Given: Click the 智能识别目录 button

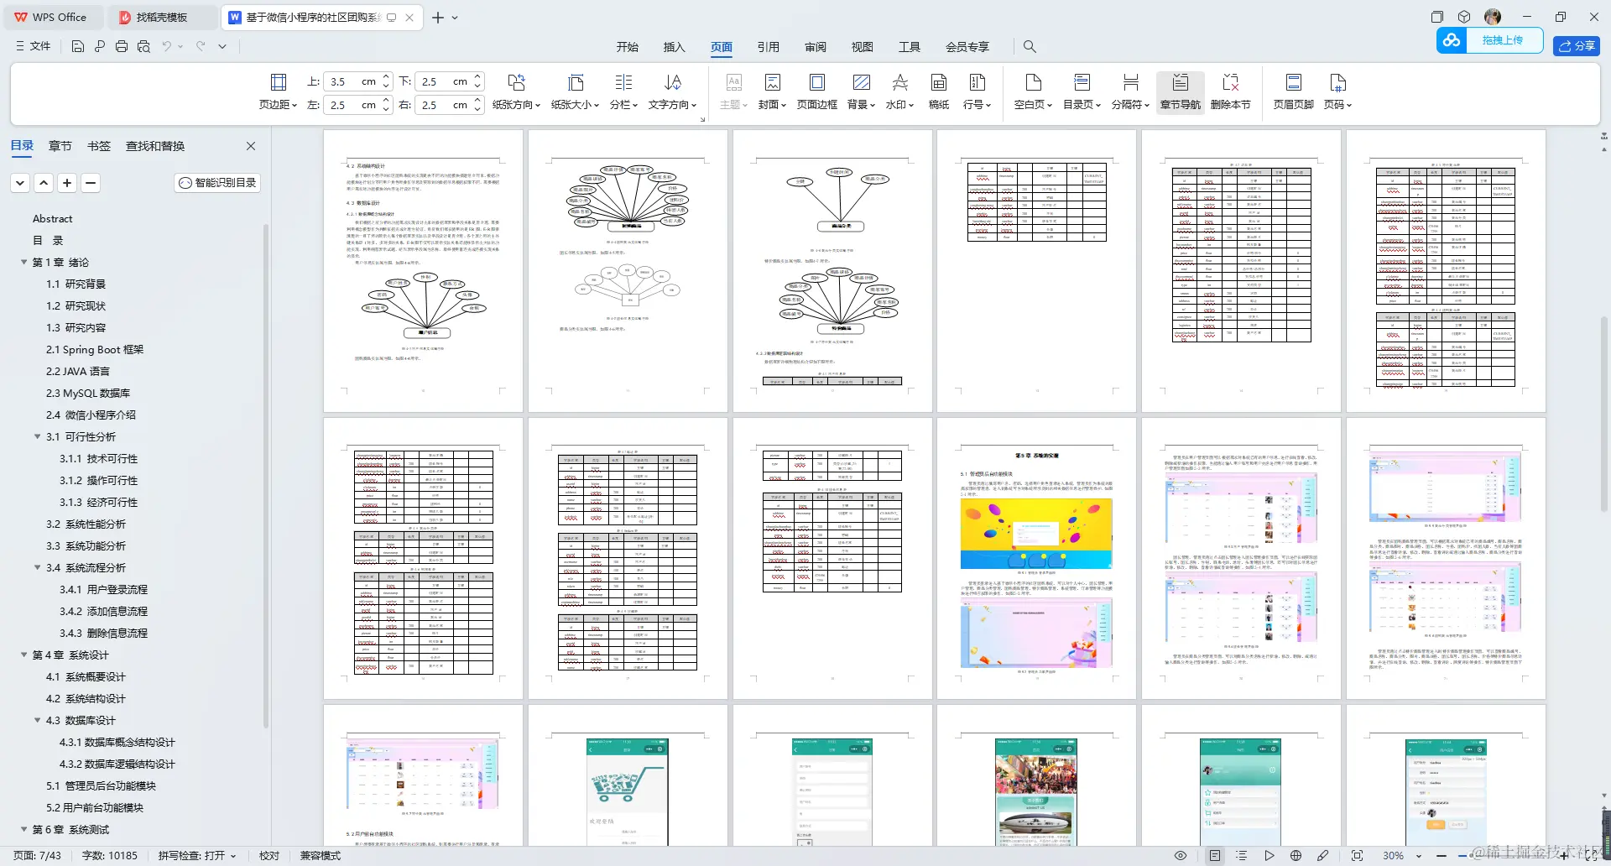Looking at the screenshot, I should [x=217, y=183].
